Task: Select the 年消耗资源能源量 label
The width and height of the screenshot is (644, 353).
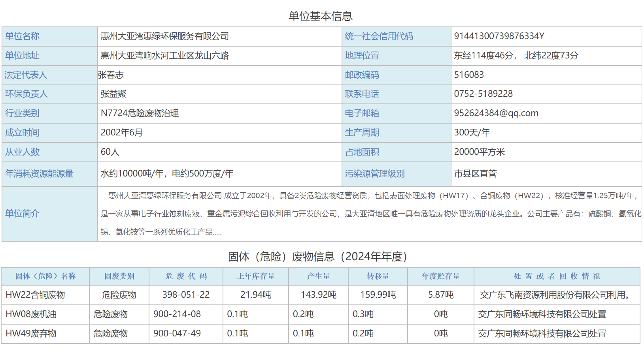Action: 39,174
